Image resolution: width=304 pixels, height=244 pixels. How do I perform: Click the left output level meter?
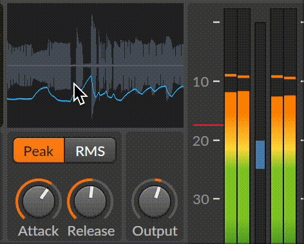277,126
